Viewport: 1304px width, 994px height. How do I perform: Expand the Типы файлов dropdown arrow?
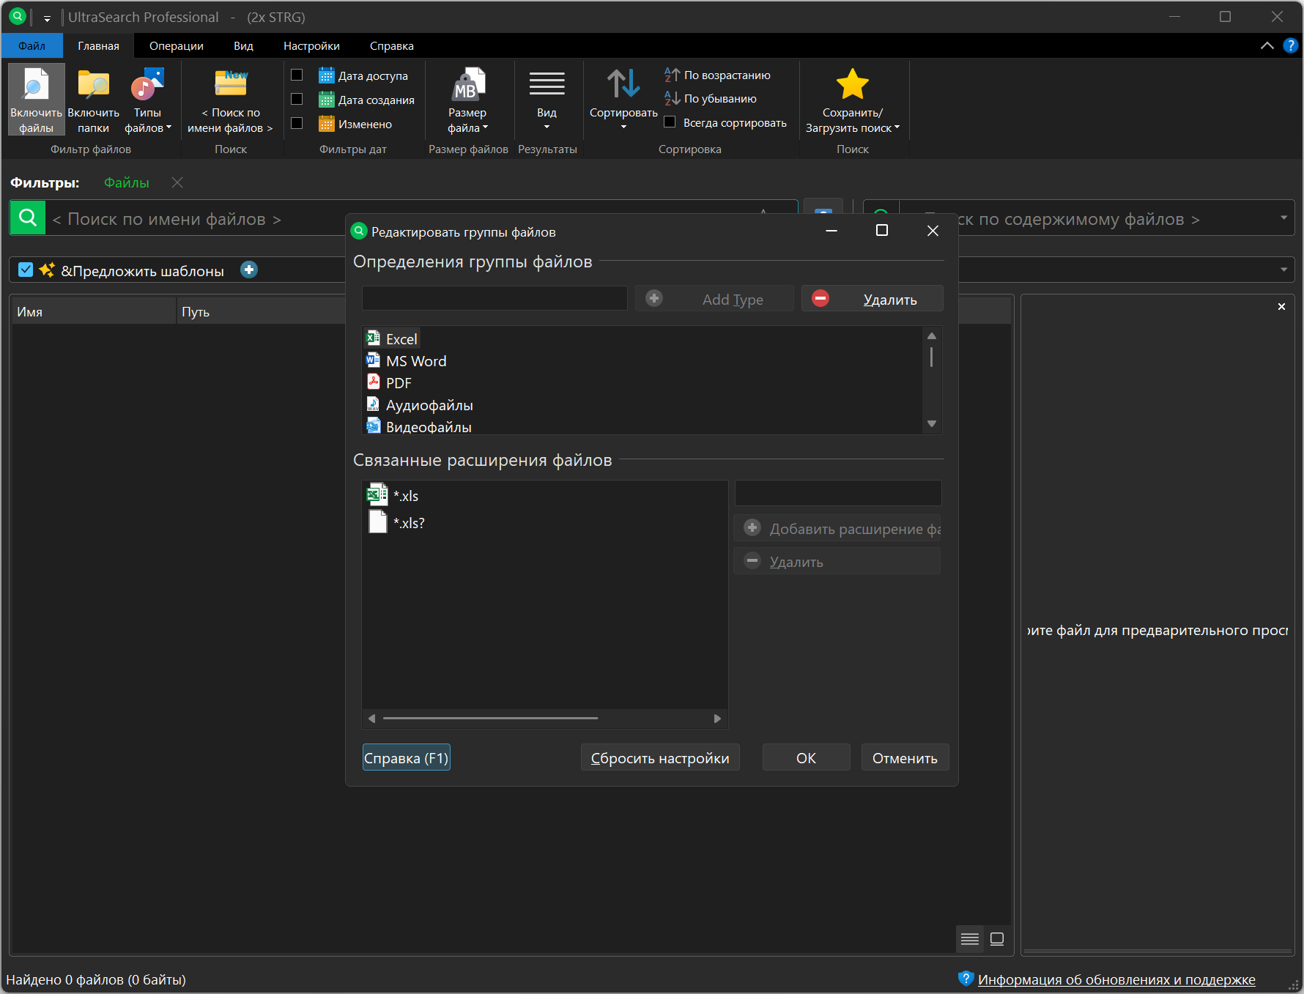(169, 127)
